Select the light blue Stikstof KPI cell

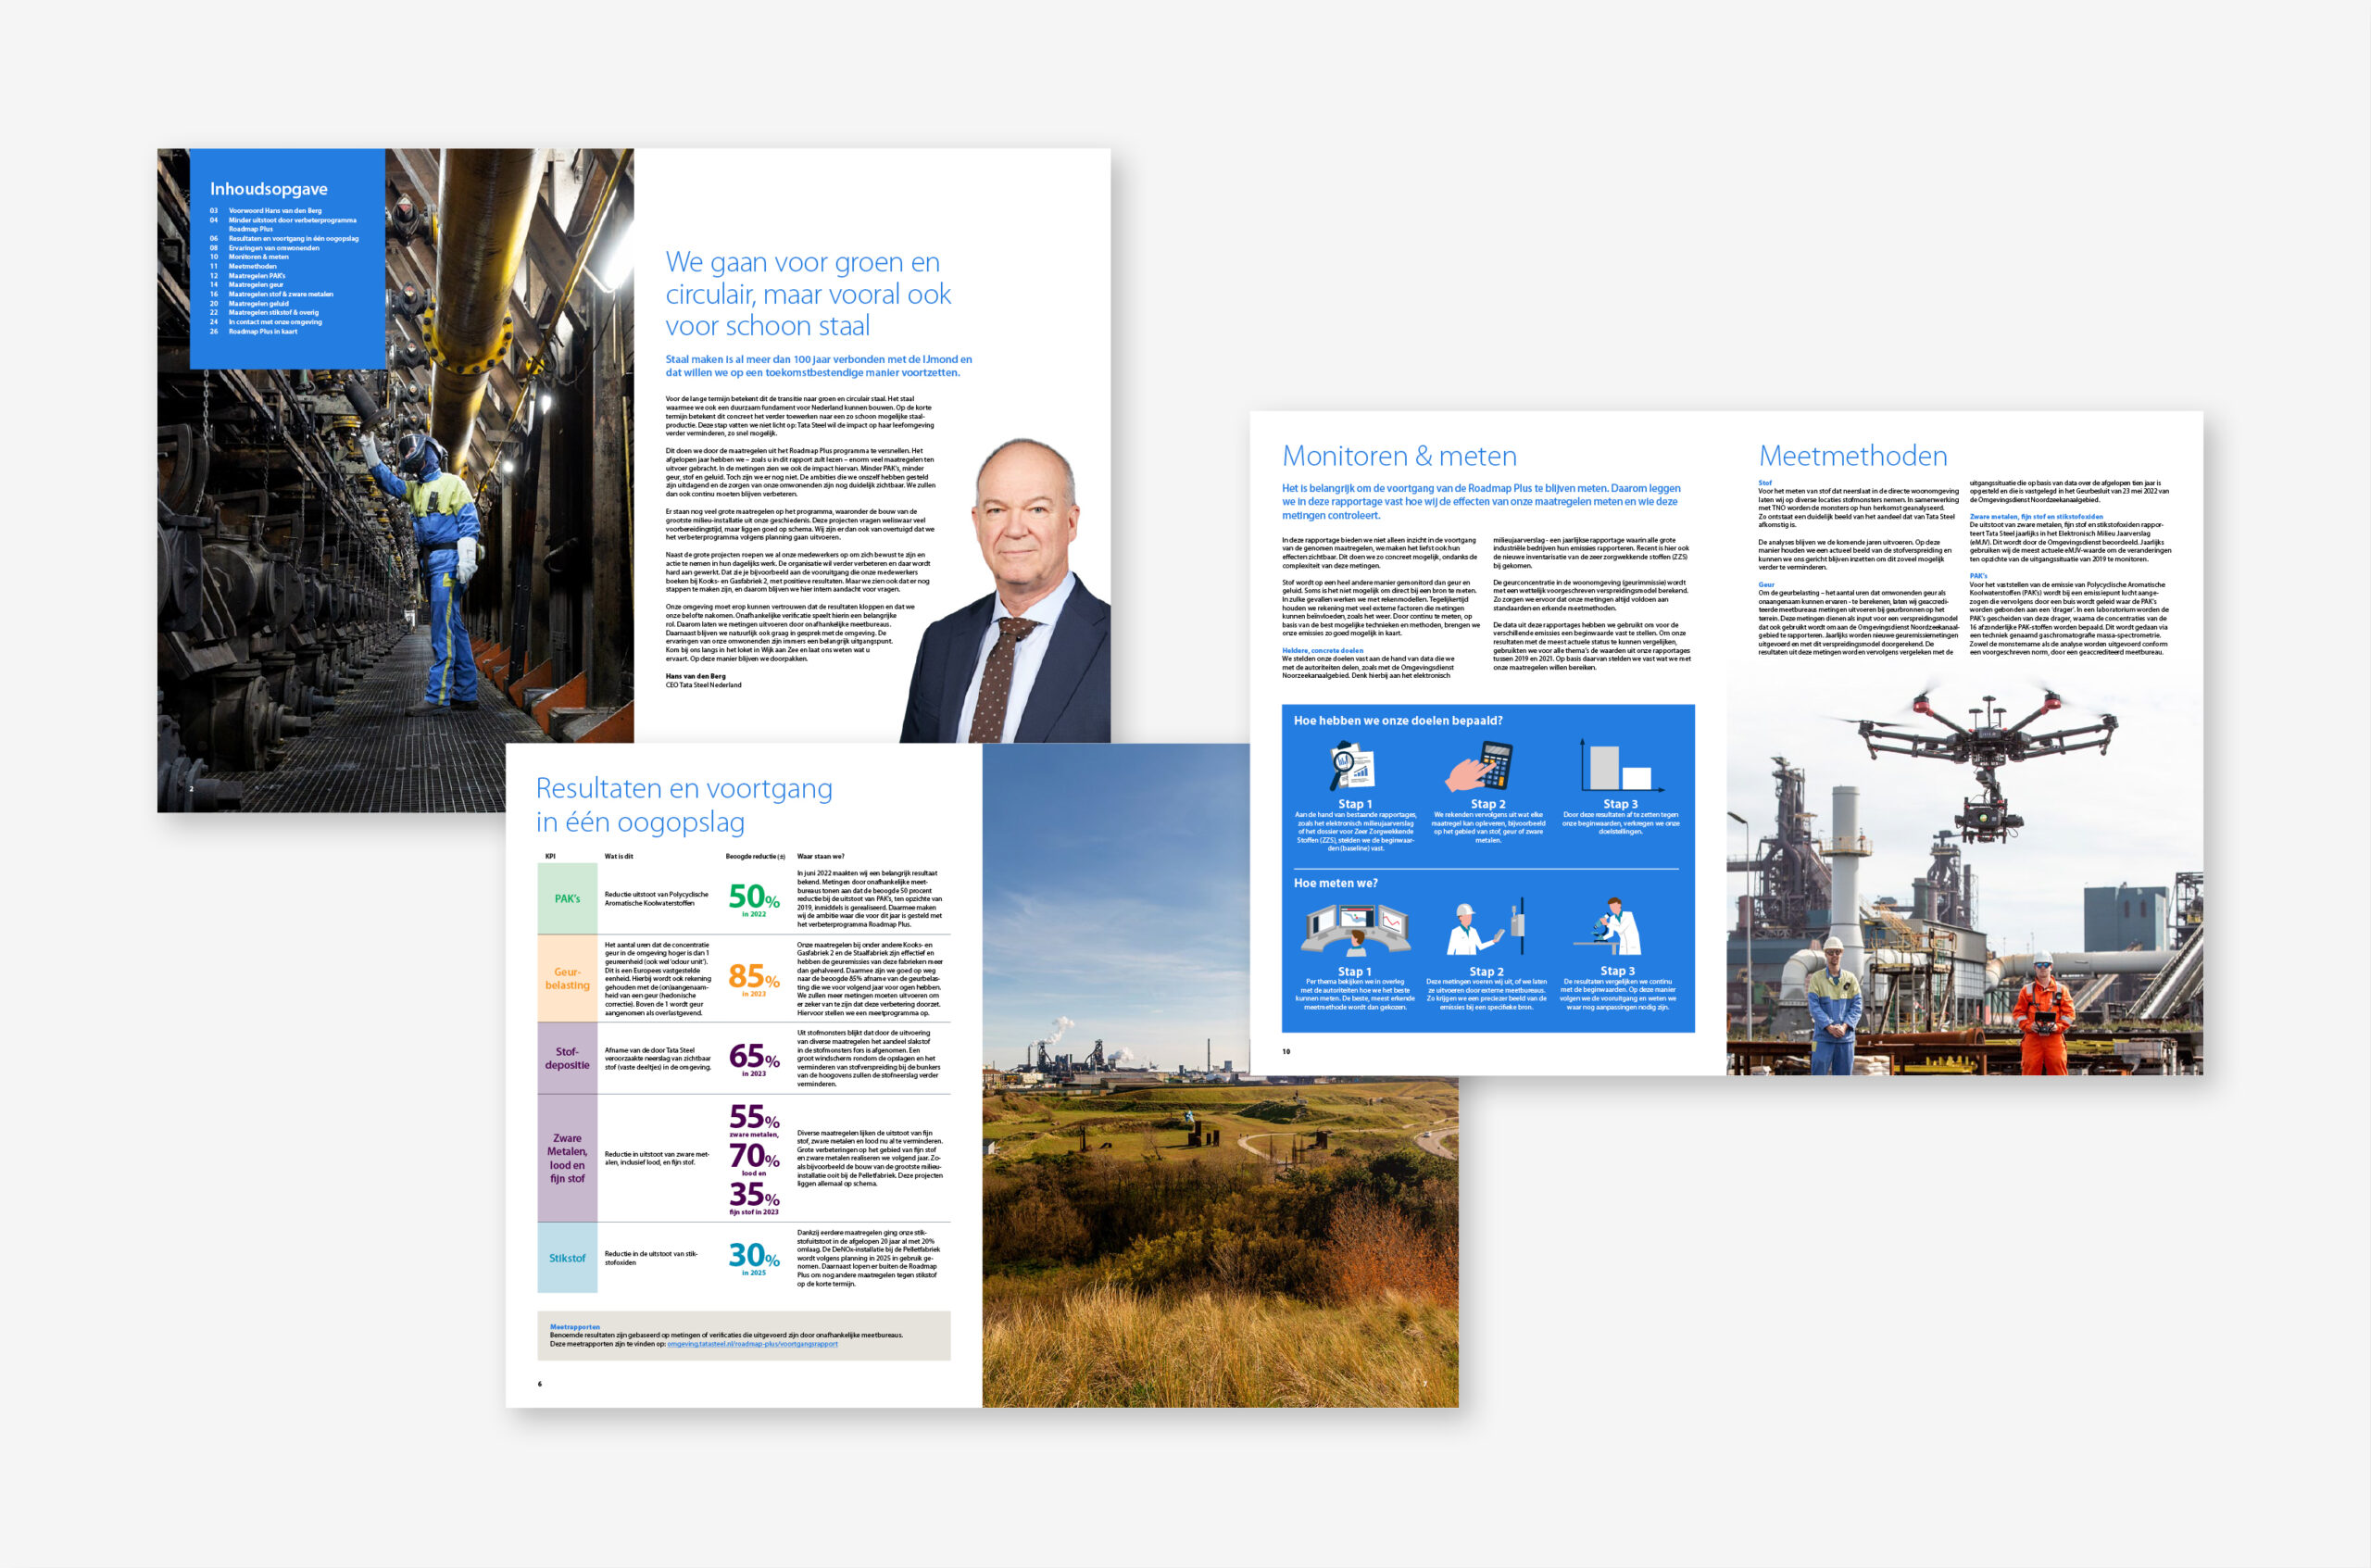[567, 1258]
